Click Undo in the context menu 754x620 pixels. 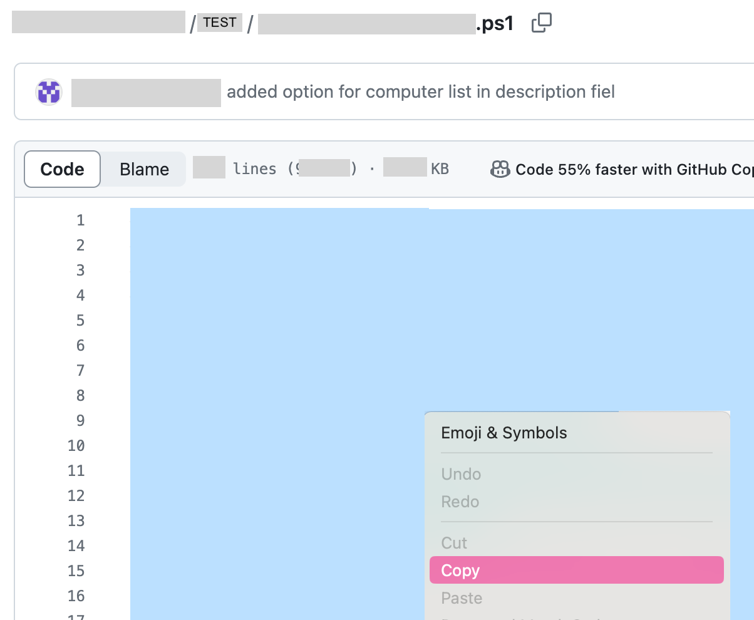[x=461, y=474]
